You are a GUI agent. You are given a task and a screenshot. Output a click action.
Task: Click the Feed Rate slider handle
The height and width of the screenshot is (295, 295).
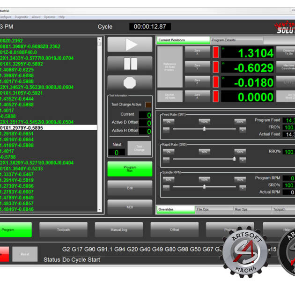coord(204,129)
